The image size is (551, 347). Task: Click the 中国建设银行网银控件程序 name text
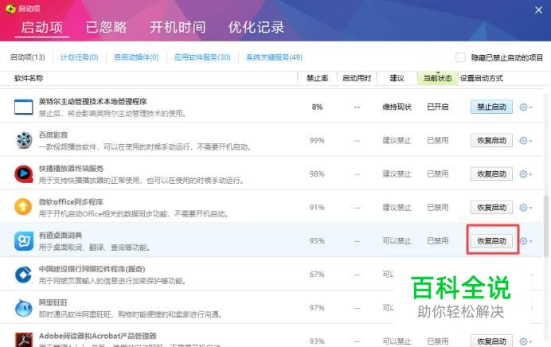coord(92,269)
